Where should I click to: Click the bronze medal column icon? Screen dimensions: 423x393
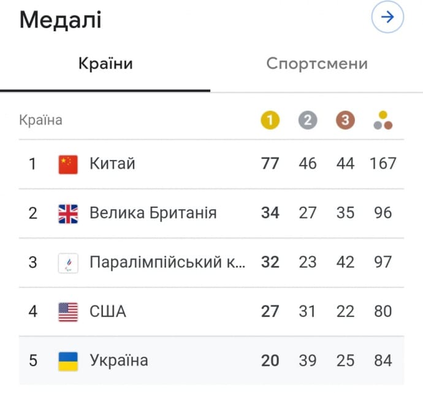click(x=345, y=120)
